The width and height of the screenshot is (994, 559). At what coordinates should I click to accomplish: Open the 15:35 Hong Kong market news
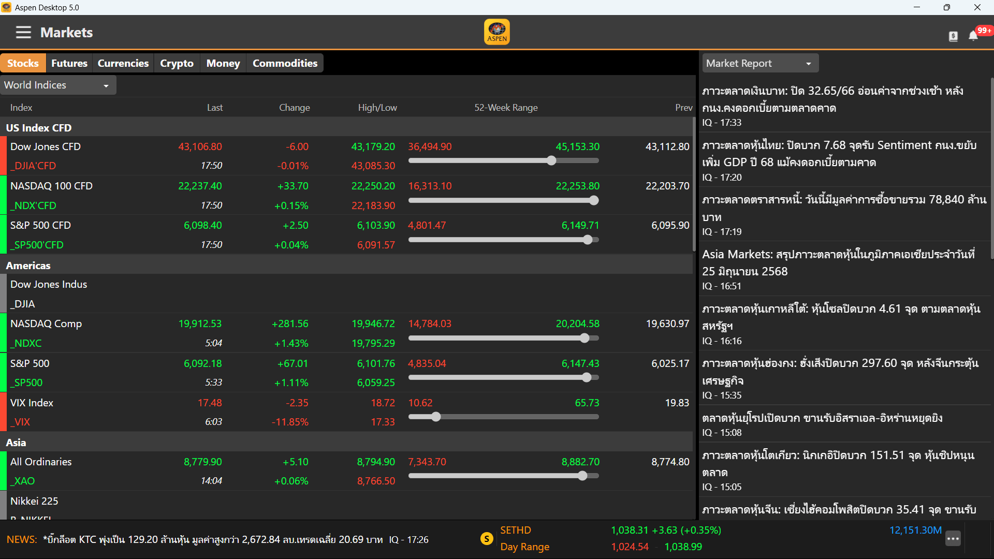[845, 378]
